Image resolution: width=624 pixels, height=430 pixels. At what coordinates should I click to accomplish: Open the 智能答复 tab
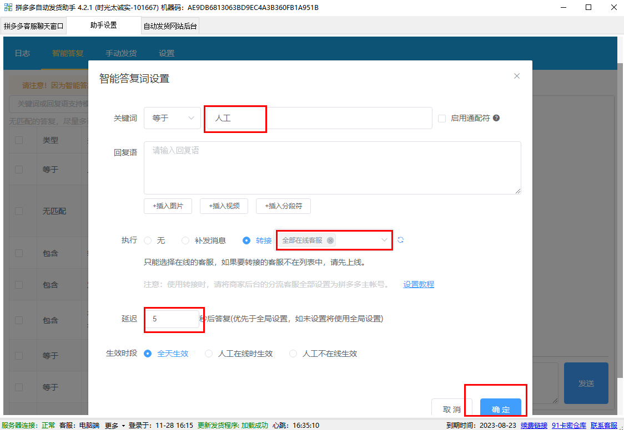point(68,53)
